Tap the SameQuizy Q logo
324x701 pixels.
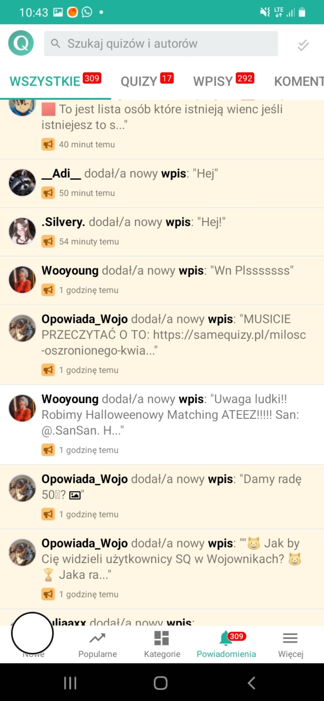[21, 43]
